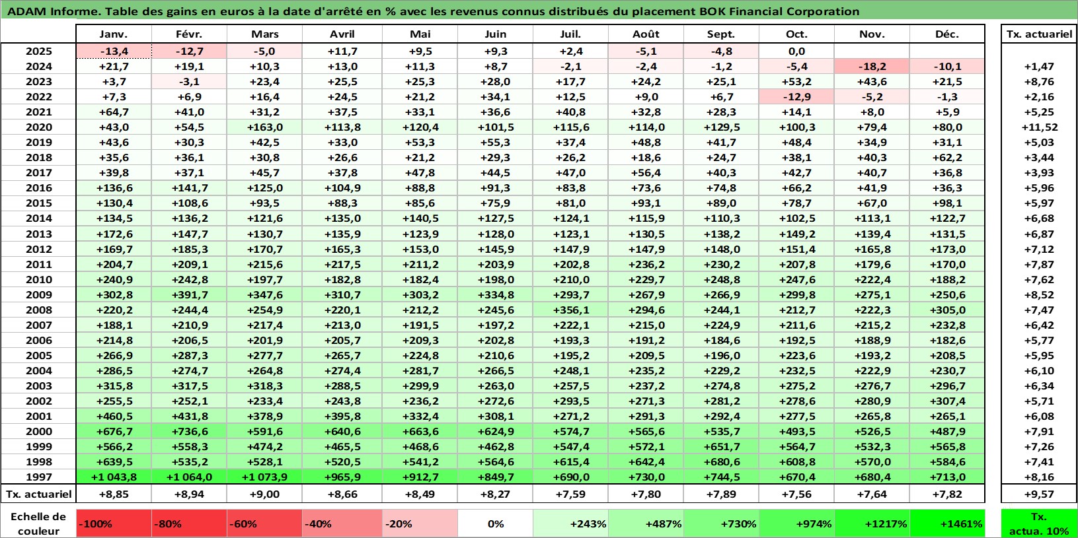Screen dimensions: 1078x538
Task: Select the '+1 073,9' cell for March 1997
Action: 264,477
